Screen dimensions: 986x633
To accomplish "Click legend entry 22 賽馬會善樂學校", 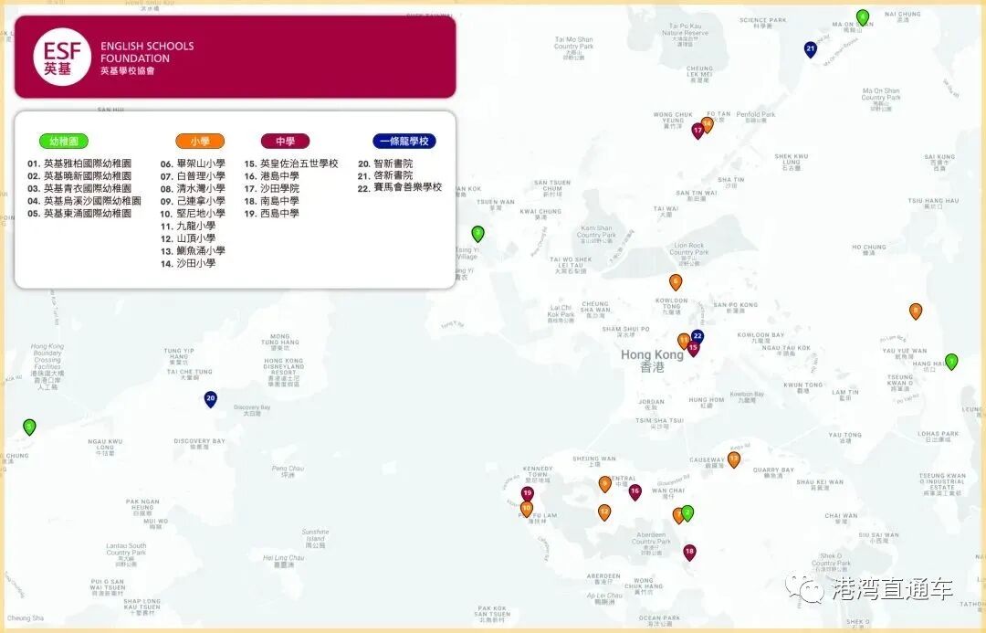I will pos(399,187).
